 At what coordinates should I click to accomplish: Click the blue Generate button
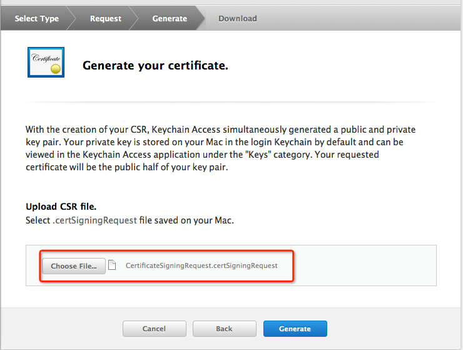pos(295,329)
